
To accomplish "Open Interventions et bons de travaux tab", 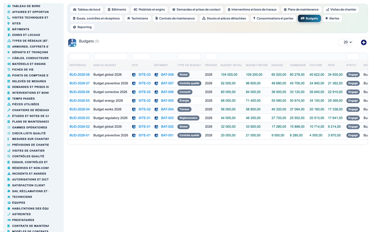I will 252,10.
